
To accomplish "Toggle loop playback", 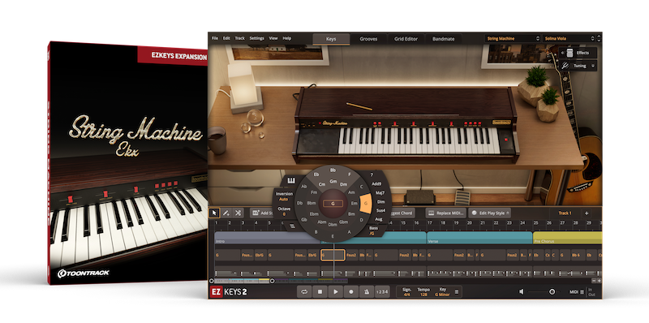I will point(304,291).
